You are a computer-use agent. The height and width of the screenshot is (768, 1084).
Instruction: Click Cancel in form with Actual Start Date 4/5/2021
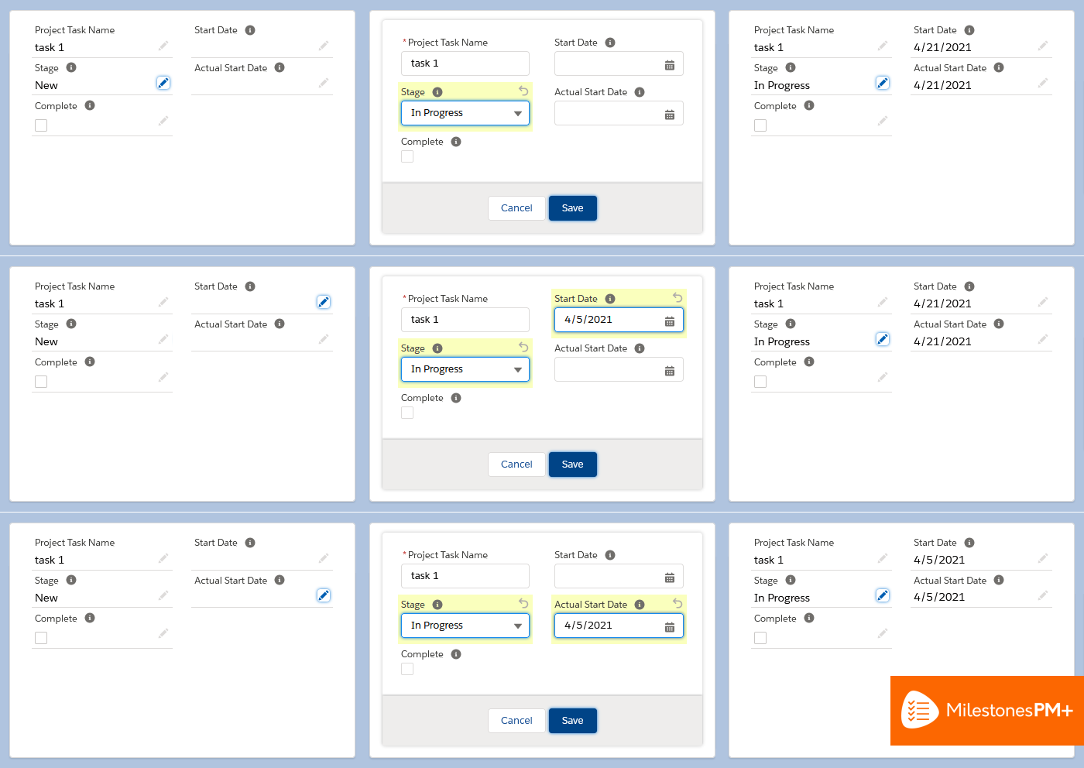pyautogui.click(x=516, y=721)
